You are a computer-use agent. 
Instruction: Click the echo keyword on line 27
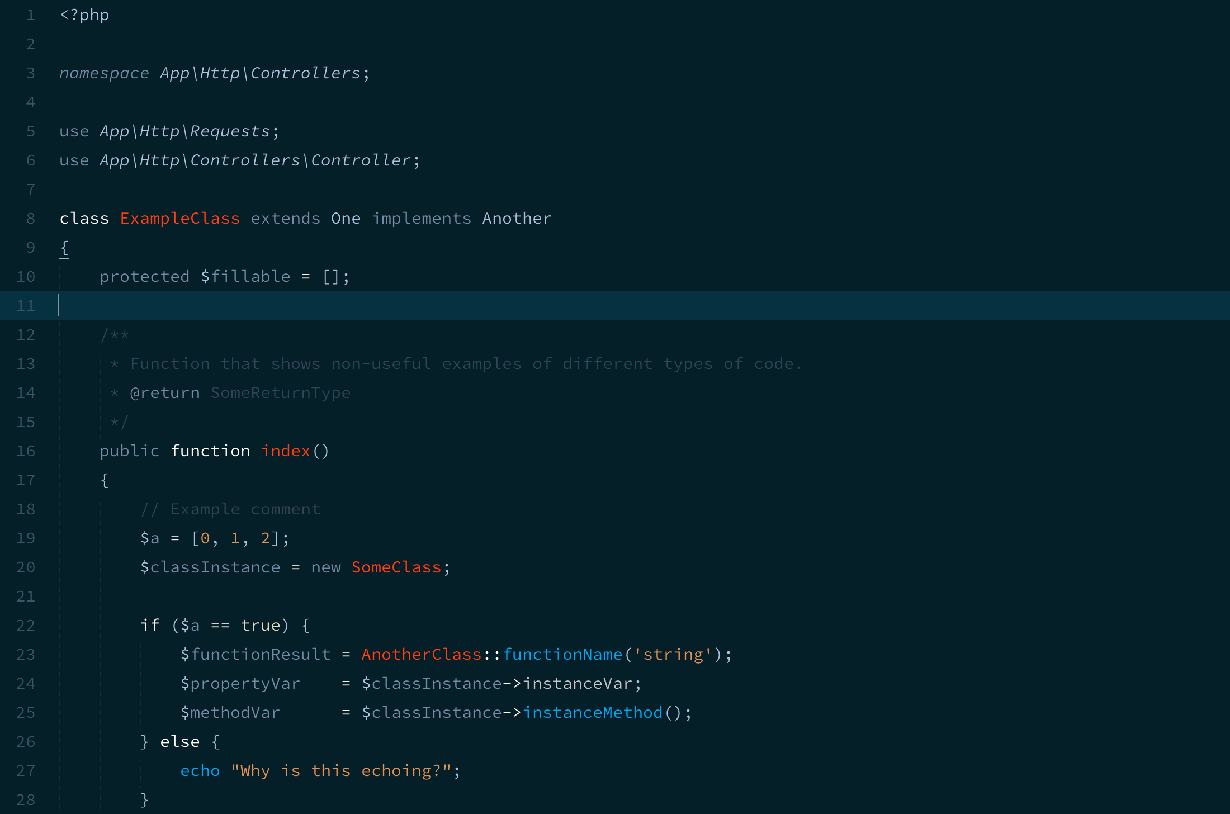[200, 771]
